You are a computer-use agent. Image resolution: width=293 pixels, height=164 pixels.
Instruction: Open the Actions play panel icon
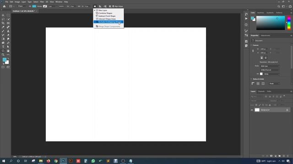click(x=246, y=19)
